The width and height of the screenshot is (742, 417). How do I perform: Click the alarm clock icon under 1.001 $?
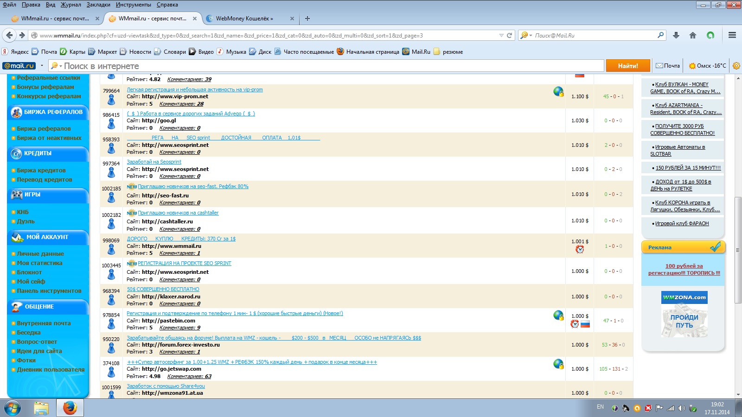coord(580,249)
